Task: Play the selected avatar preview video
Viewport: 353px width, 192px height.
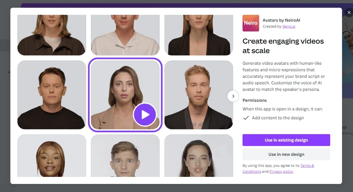Action: (145, 115)
